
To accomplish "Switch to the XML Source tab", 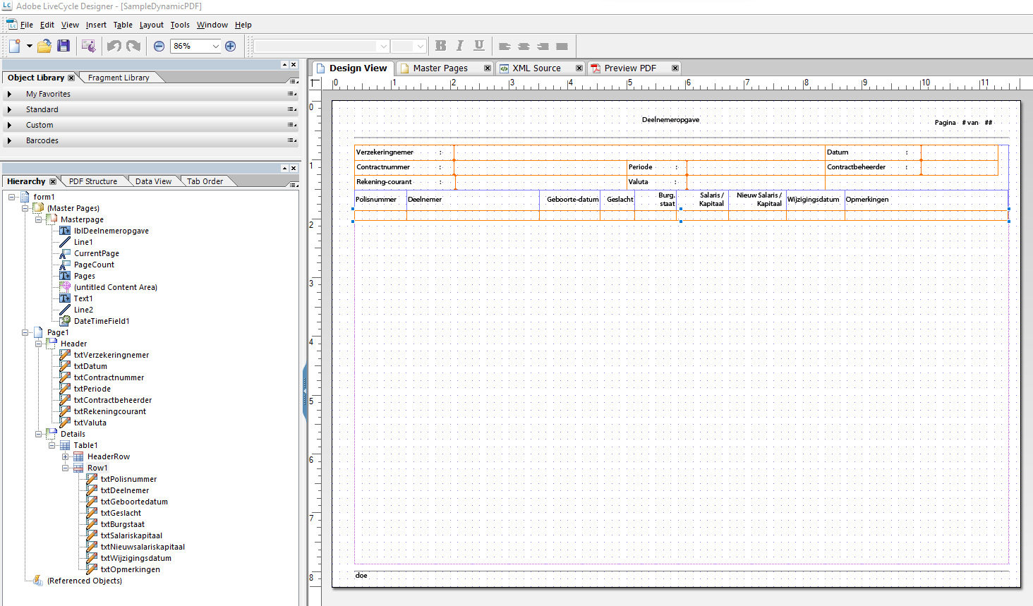I will tap(536, 68).
